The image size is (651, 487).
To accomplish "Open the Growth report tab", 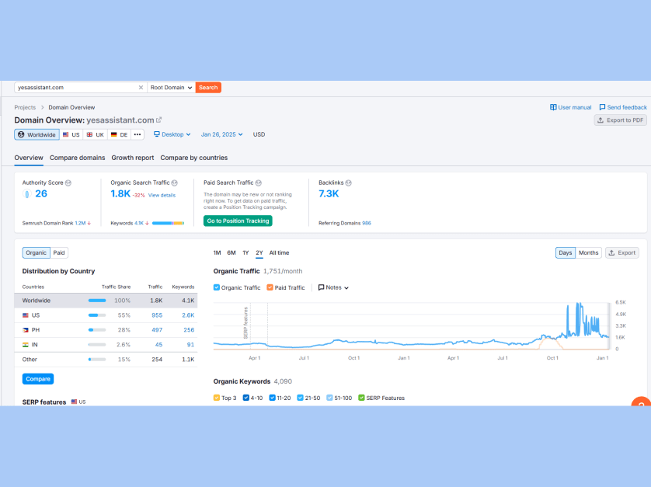I will tap(132, 158).
